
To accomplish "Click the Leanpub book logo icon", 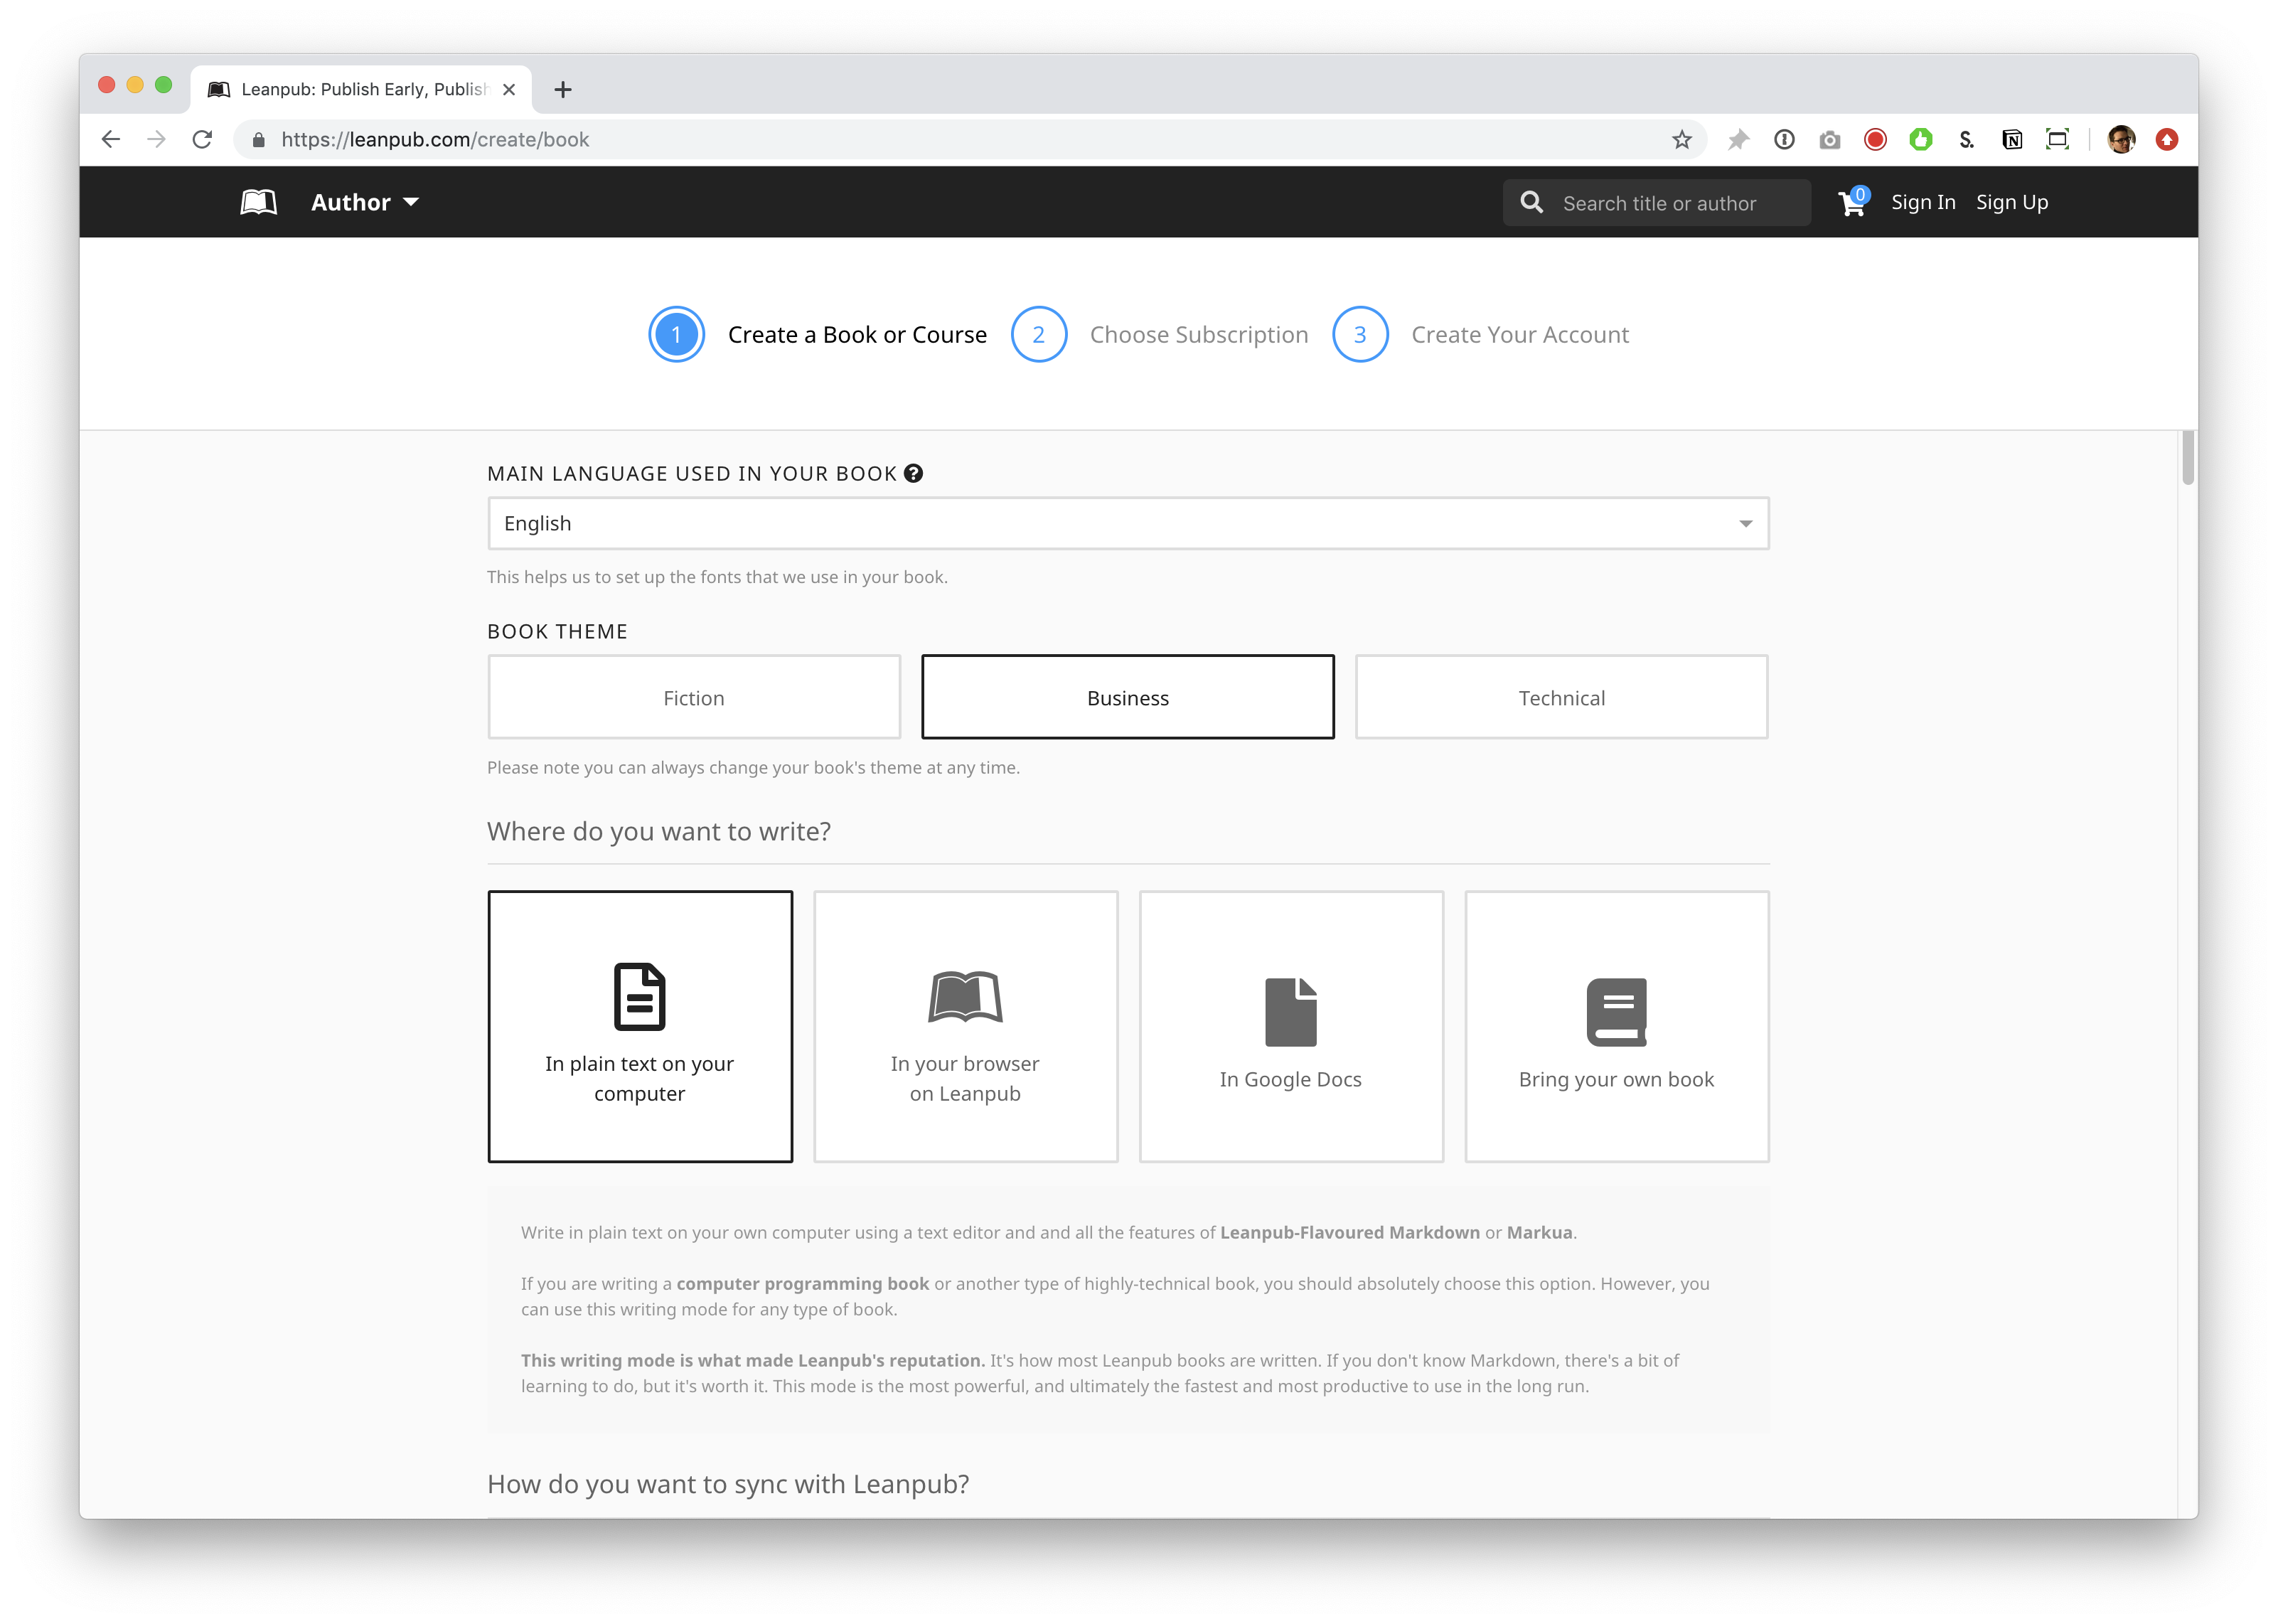I will [x=258, y=202].
